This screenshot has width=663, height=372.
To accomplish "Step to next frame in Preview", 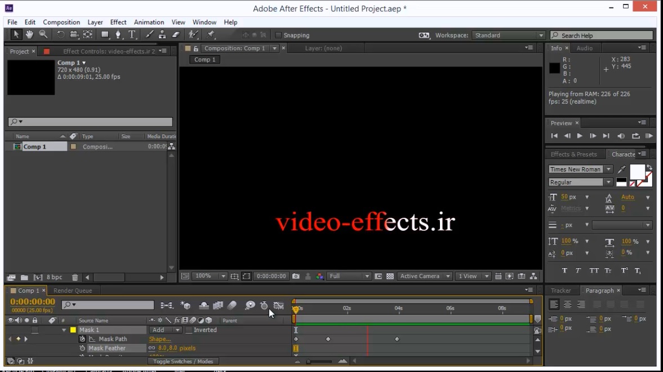I will click(x=593, y=136).
